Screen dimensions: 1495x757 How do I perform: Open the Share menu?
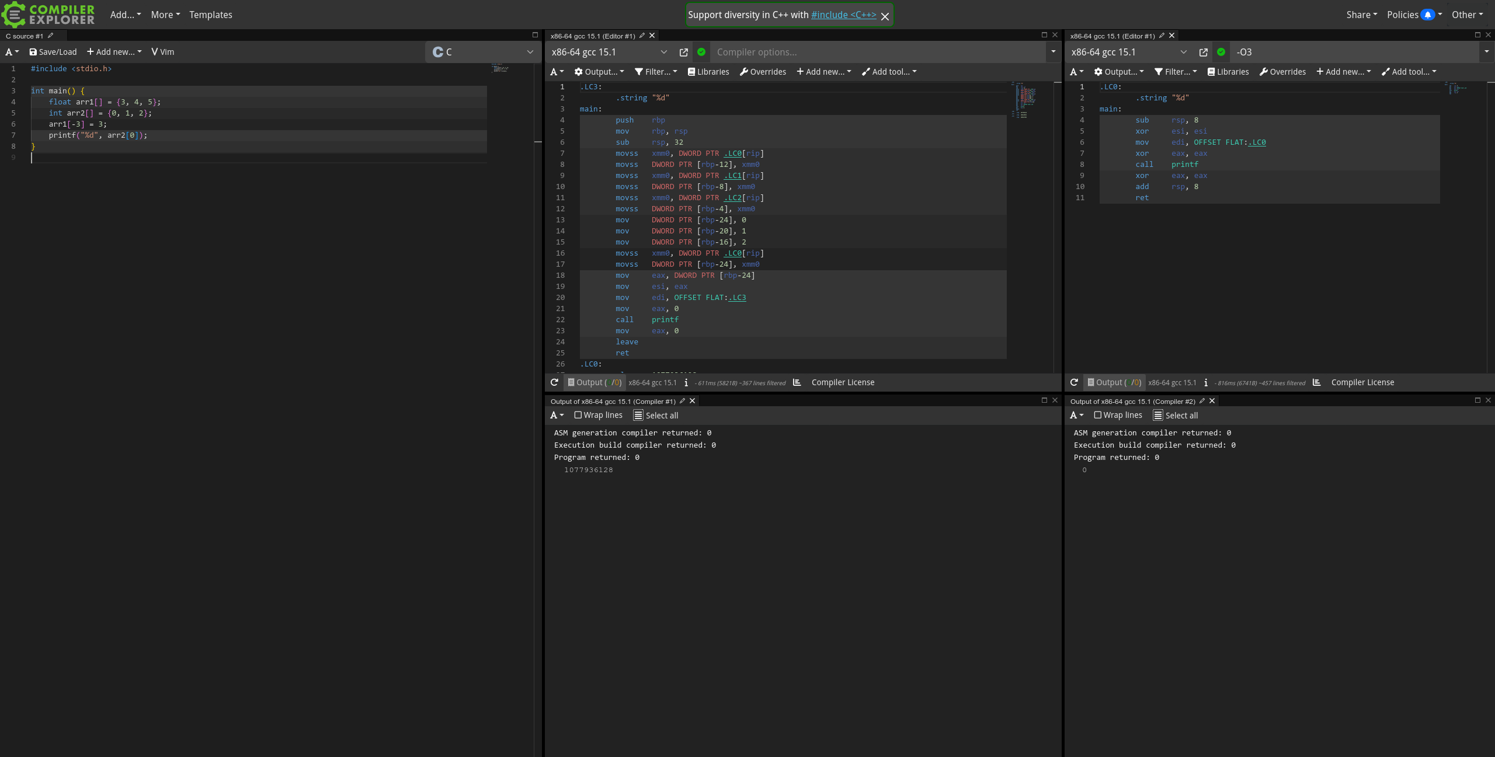click(1361, 15)
